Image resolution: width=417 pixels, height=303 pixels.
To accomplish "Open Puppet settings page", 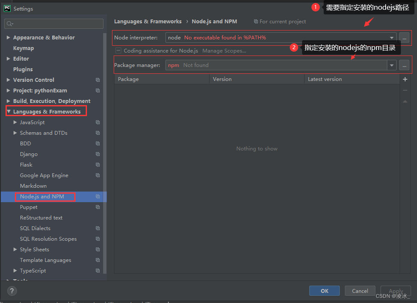I will point(29,207).
